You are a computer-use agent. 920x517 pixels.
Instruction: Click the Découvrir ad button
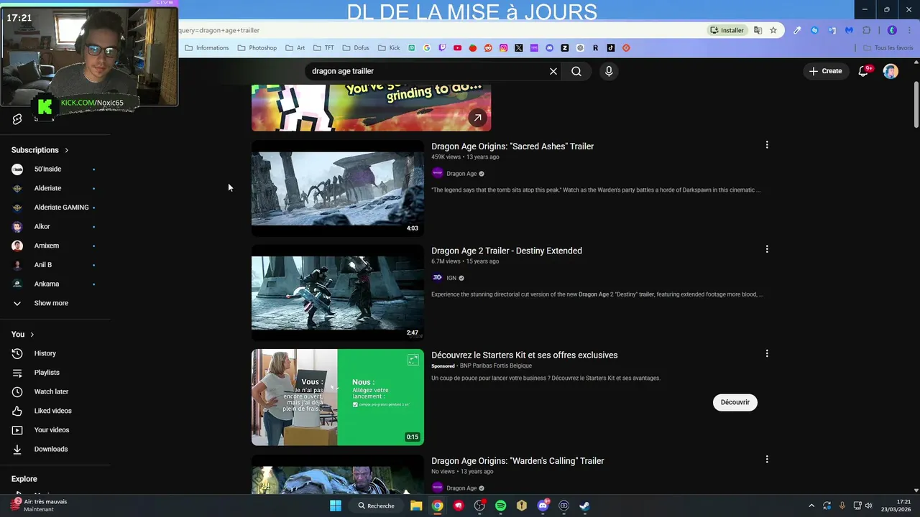tap(735, 402)
